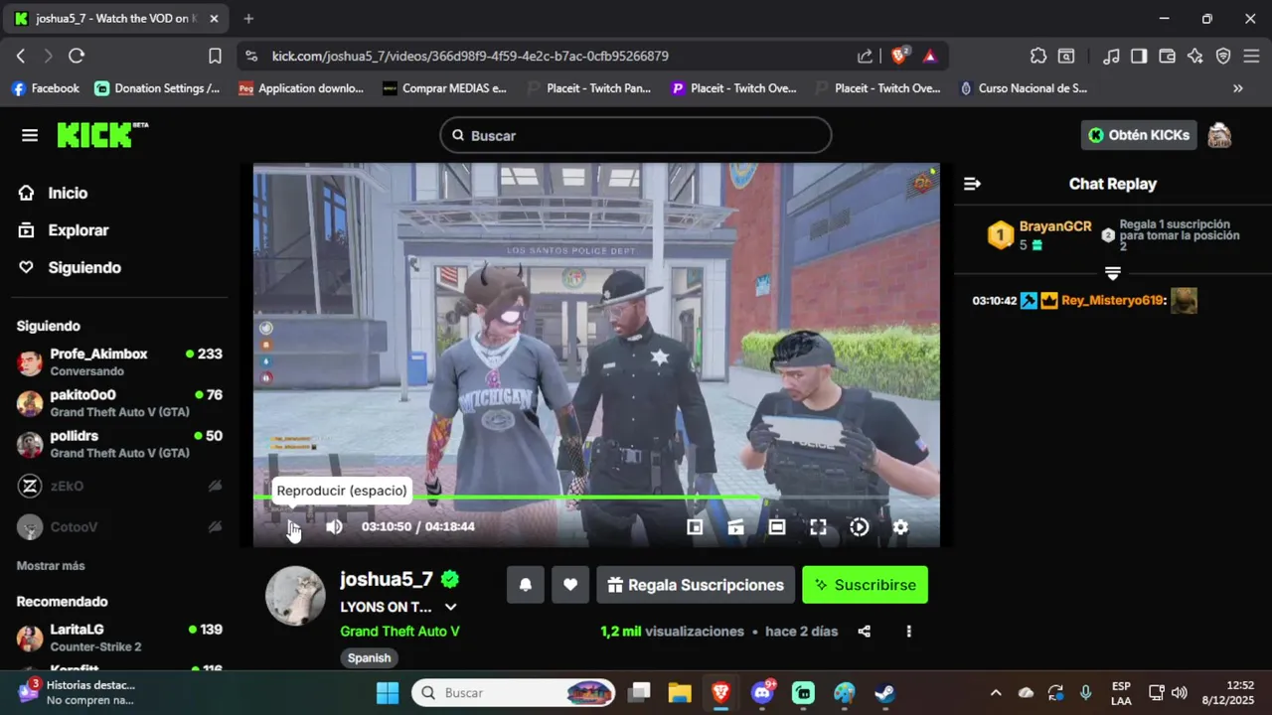Open the video player settings gear
The width and height of the screenshot is (1272, 715).
coord(900,527)
